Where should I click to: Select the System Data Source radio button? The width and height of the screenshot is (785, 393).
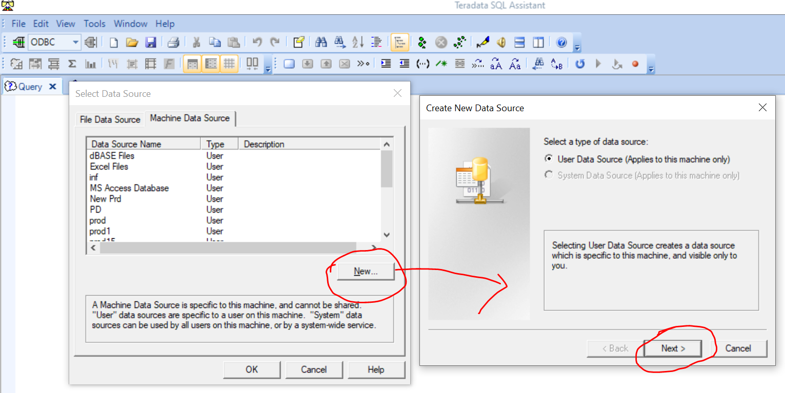coord(549,175)
